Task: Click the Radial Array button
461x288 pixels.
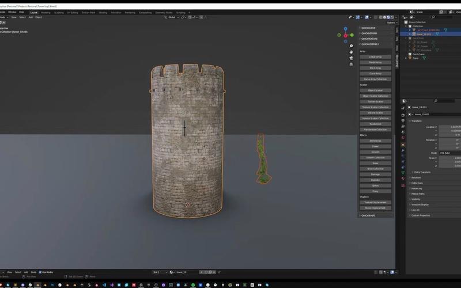Action: (x=376, y=63)
